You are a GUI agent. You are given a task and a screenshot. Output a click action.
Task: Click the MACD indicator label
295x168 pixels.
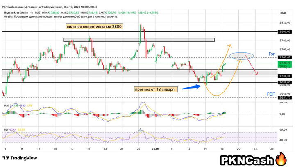[x=7, y=105]
